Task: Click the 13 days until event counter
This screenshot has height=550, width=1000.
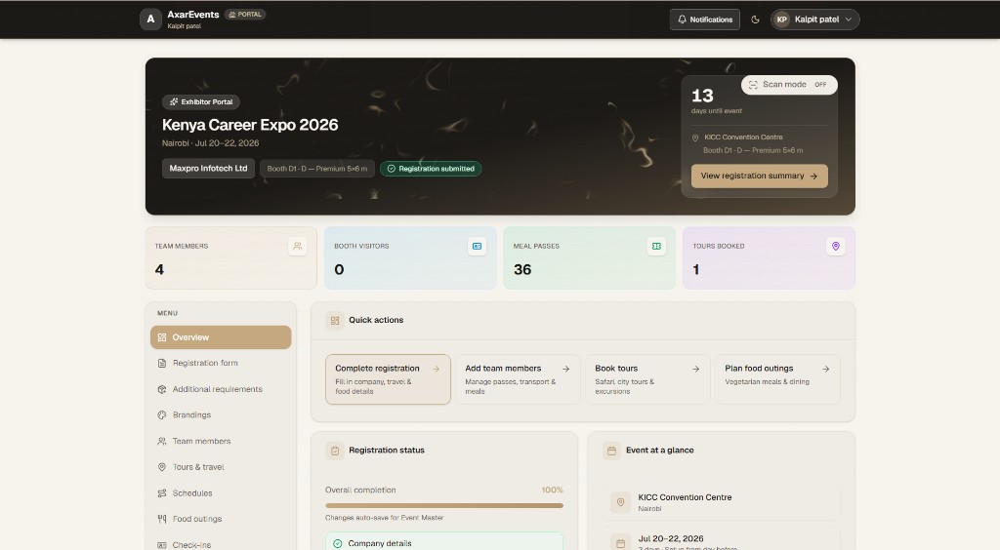Action: point(717,100)
